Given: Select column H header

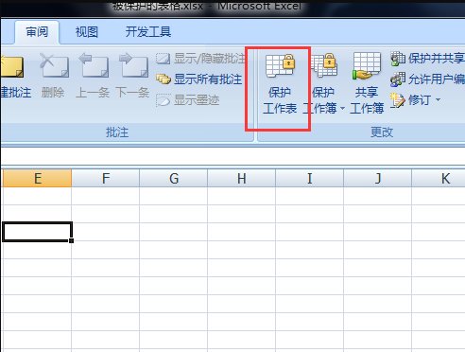Looking at the screenshot, I should (242, 179).
